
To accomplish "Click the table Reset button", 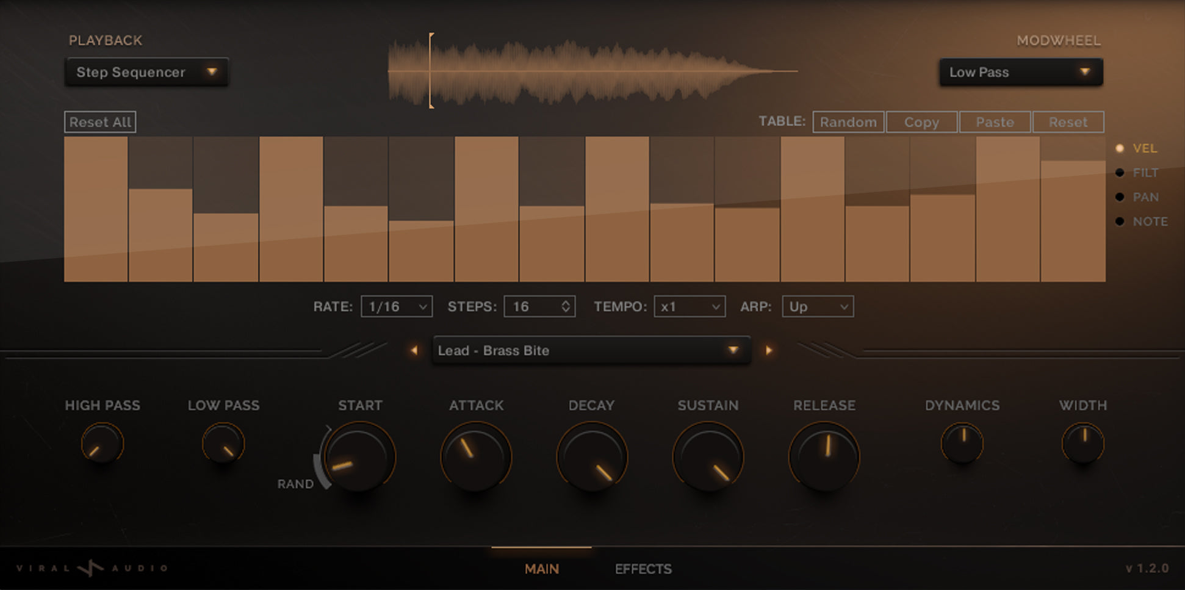I will [x=1068, y=122].
